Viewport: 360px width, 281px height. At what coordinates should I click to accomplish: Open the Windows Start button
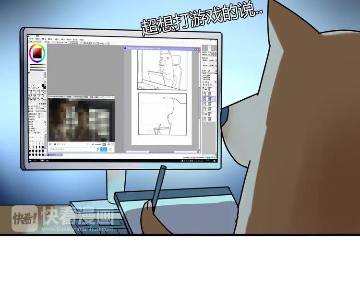coord(30,160)
